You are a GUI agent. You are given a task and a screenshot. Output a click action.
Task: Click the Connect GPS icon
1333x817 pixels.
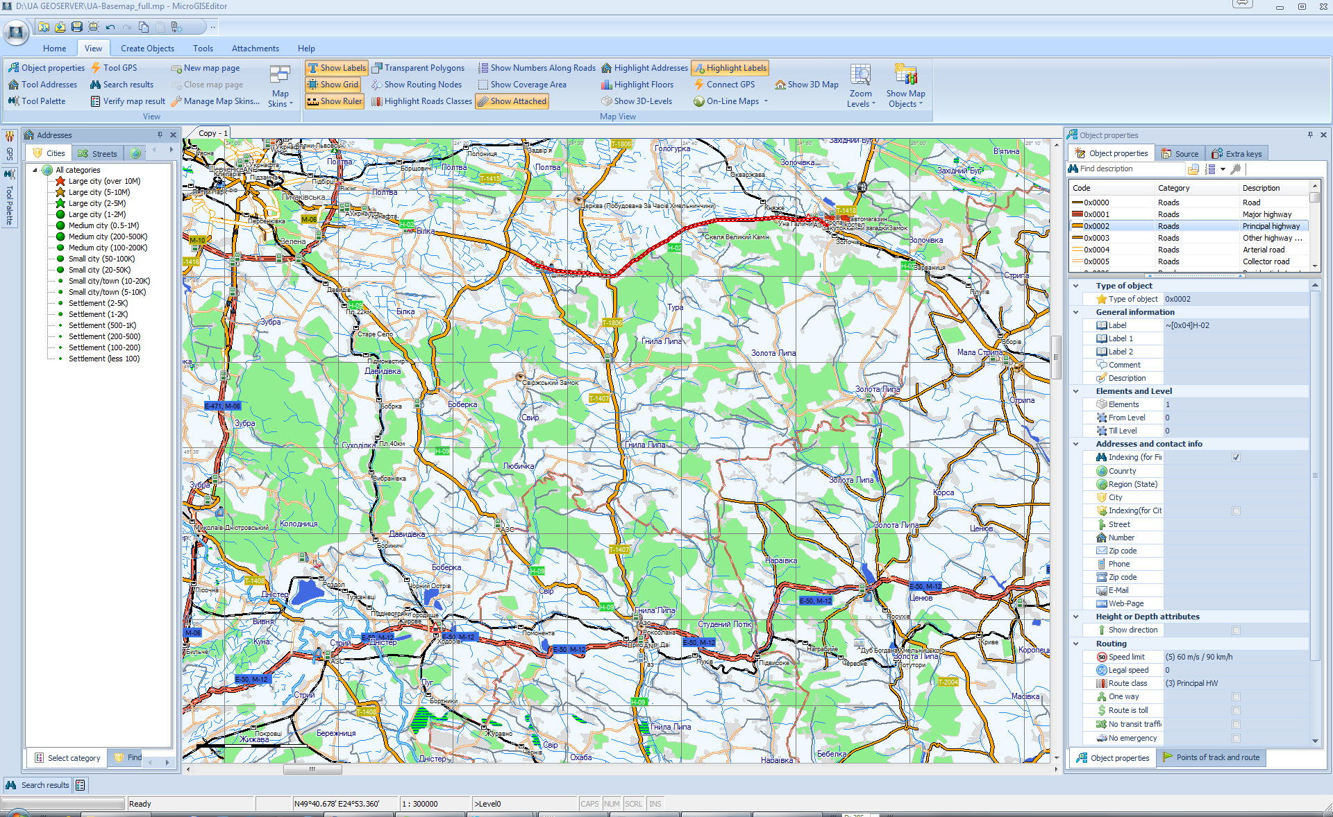pos(699,85)
